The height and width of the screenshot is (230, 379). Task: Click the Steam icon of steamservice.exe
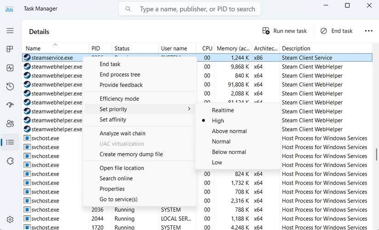(x=27, y=57)
